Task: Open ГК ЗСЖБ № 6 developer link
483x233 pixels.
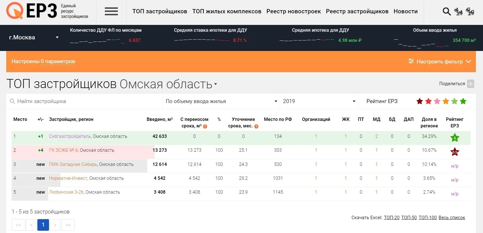Action: [63, 150]
